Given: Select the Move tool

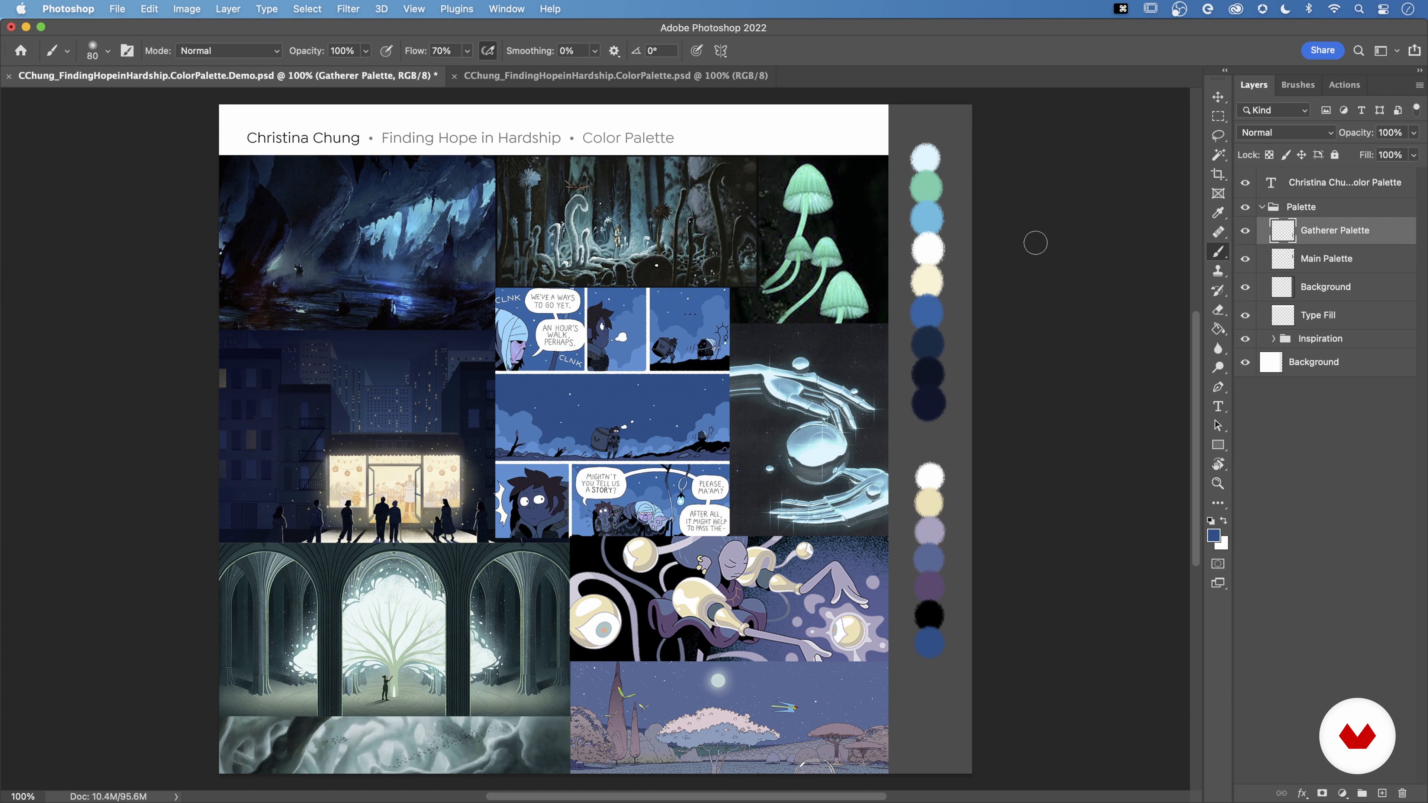Looking at the screenshot, I should pyautogui.click(x=1218, y=97).
